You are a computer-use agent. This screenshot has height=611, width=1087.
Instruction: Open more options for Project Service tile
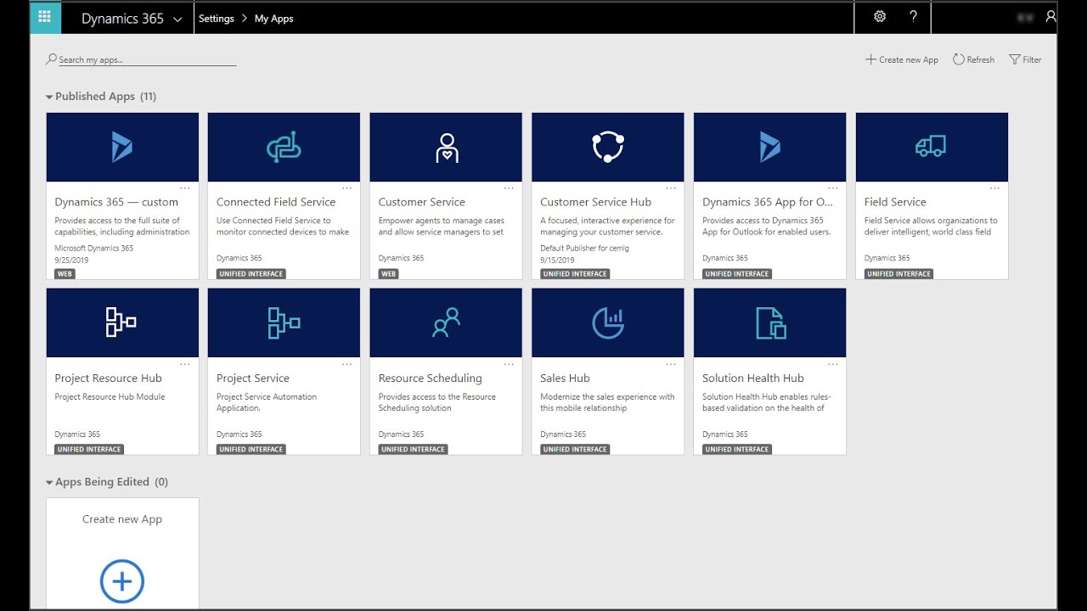[x=346, y=364]
